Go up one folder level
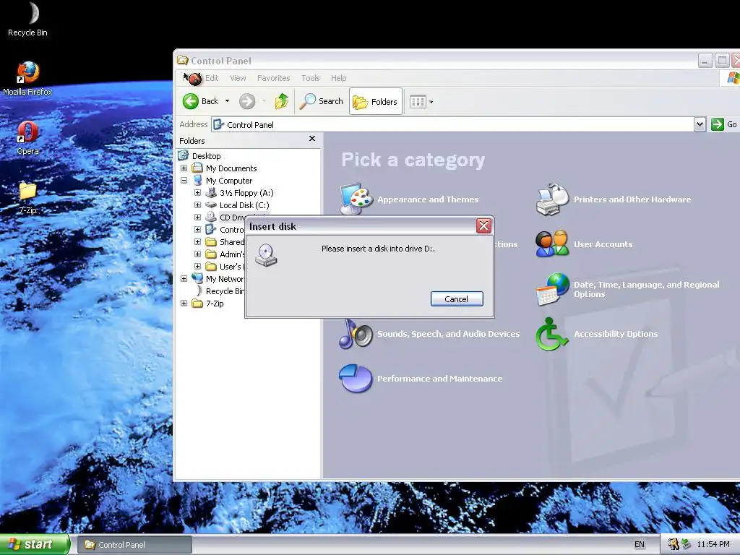This screenshot has height=555, width=740. click(x=282, y=101)
